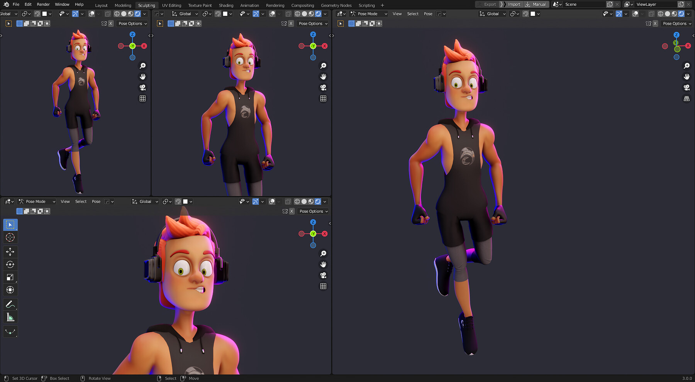
Task: Toggle snapping magnet in upper-body viewport header
Action: click(x=218, y=14)
